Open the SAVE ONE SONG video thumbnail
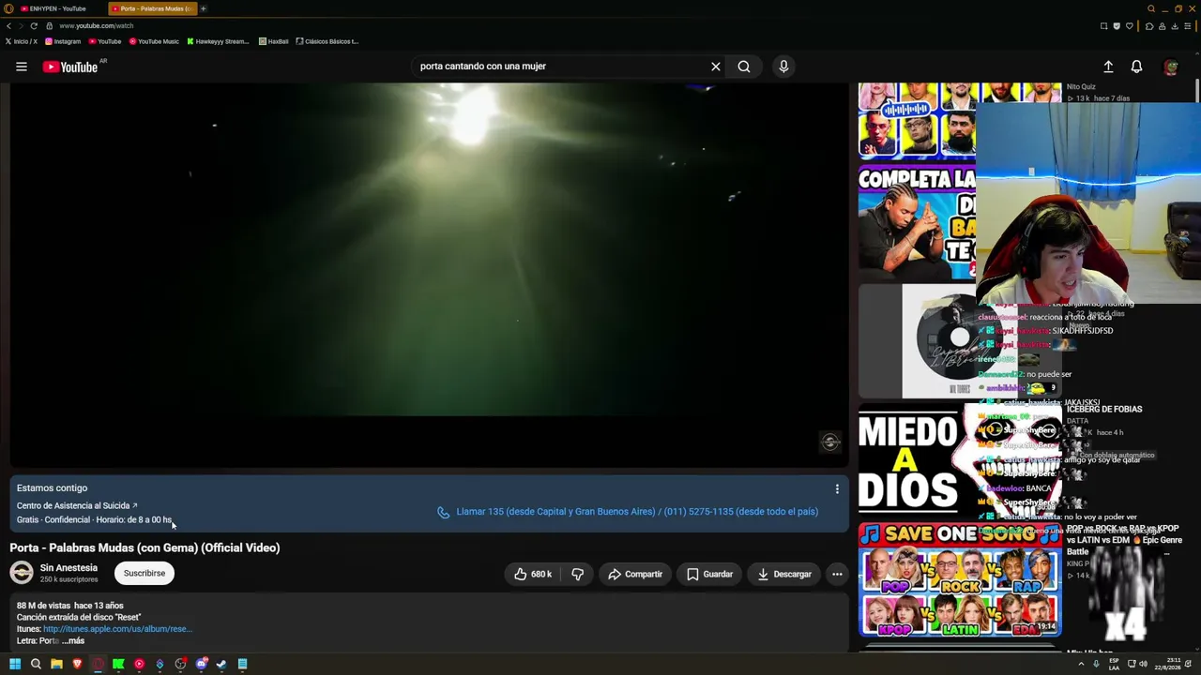Image resolution: width=1201 pixels, height=675 pixels. (960, 580)
